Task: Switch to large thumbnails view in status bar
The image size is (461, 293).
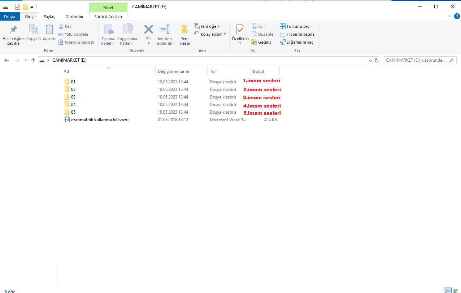Action: pyautogui.click(x=456, y=290)
